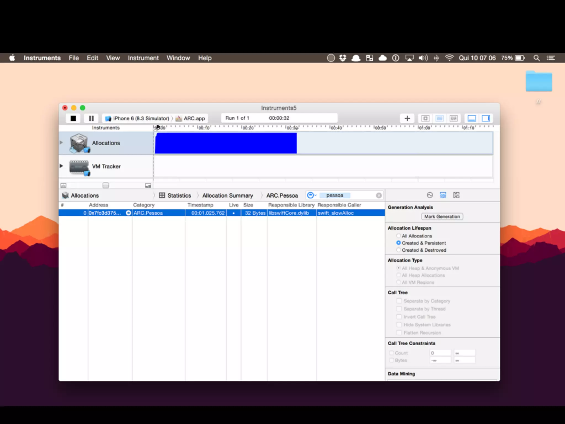
Task: Select Created & Destroyed lifespan option
Action: click(x=398, y=250)
